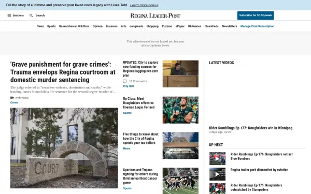Open the ePaper navigation link
Screen dimensions: 311x194
(180, 26)
